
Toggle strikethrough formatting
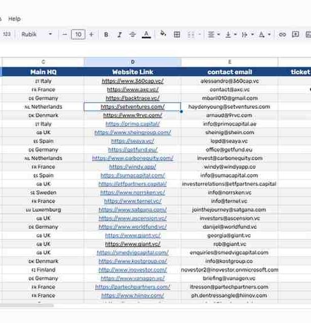pyautogui.click(x=132, y=35)
